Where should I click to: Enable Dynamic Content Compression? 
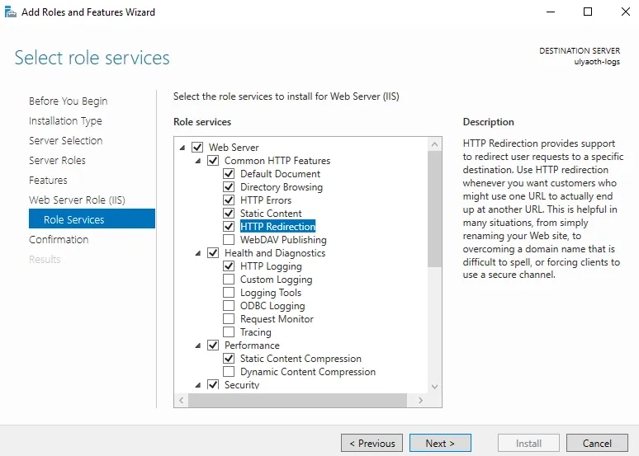pos(229,372)
